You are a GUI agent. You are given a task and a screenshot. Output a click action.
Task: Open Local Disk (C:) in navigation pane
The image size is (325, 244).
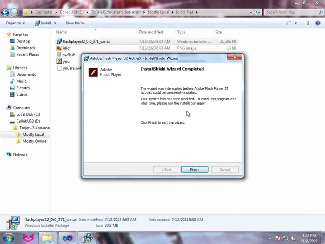(28, 114)
